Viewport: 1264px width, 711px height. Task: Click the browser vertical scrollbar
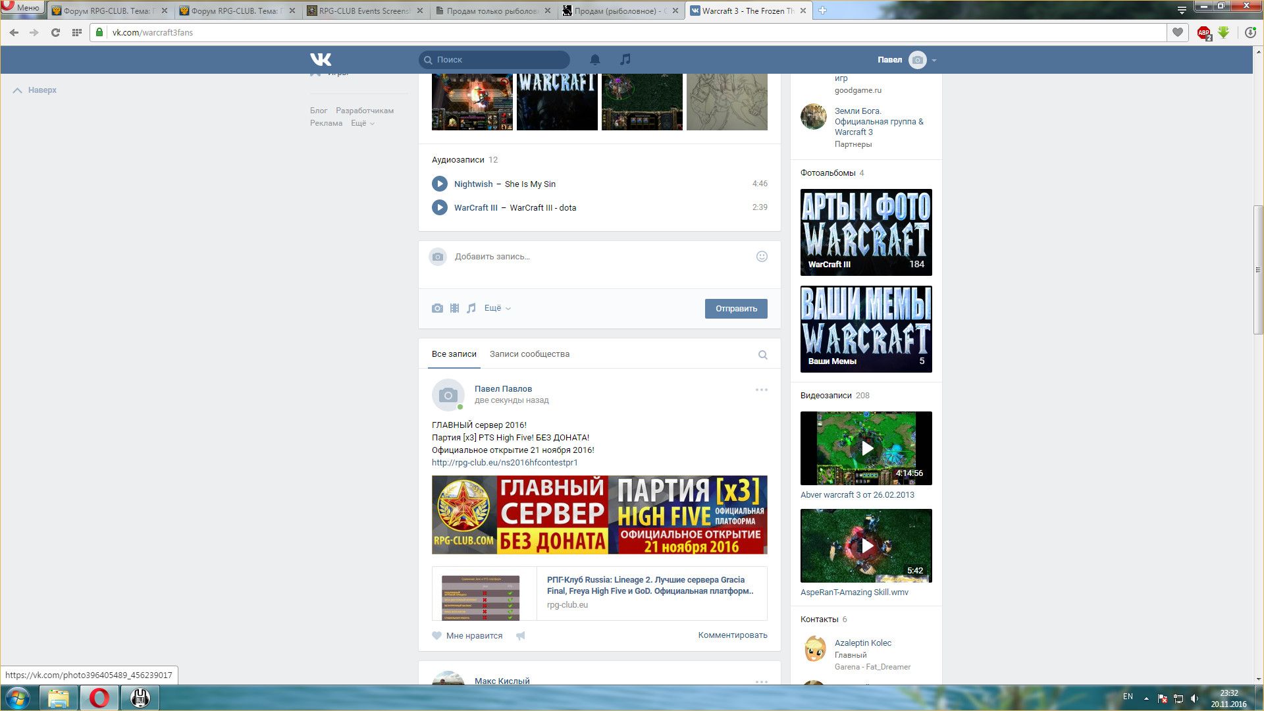pos(1258,270)
